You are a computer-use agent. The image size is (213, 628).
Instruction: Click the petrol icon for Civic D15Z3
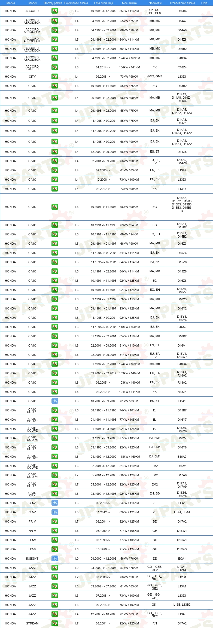[54, 244]
